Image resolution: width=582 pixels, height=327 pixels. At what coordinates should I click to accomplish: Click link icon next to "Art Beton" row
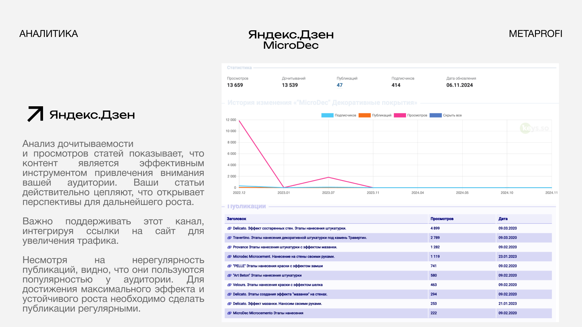click(x=229, y=275)
